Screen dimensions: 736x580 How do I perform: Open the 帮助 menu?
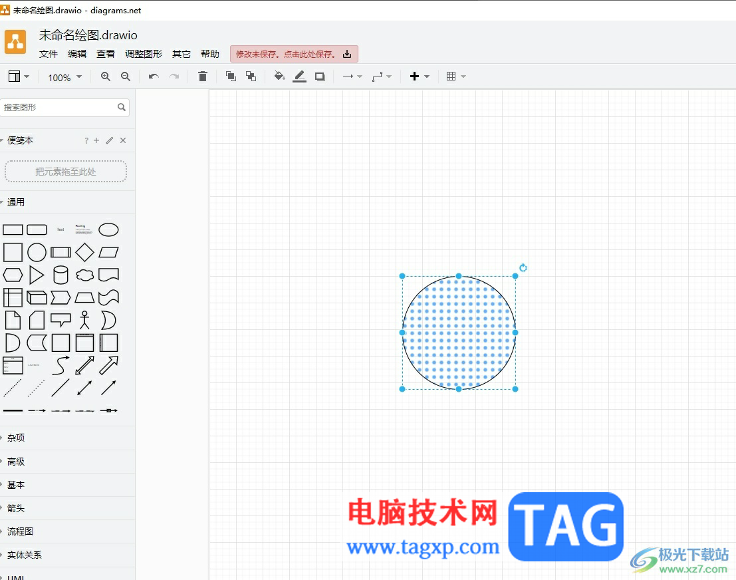(210, 54)
